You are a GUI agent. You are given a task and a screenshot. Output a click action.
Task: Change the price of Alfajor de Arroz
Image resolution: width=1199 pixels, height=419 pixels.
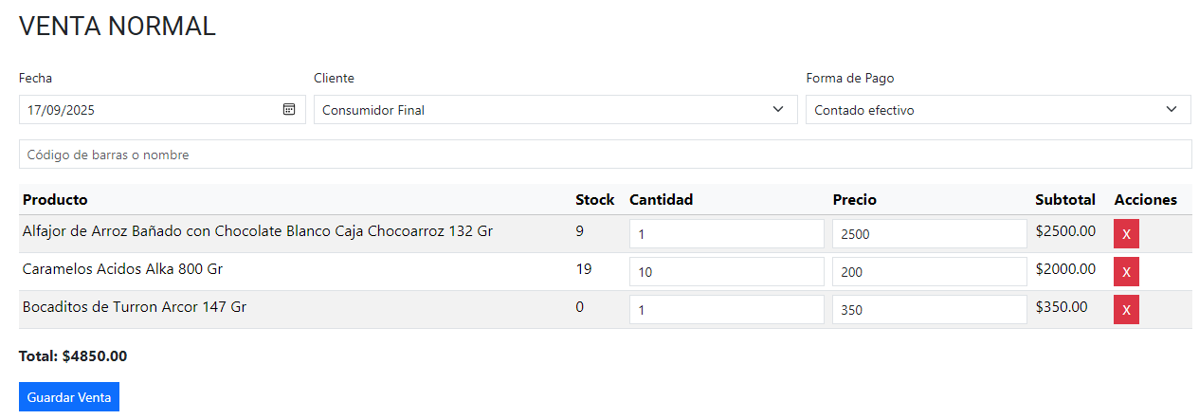click(929, 234)
